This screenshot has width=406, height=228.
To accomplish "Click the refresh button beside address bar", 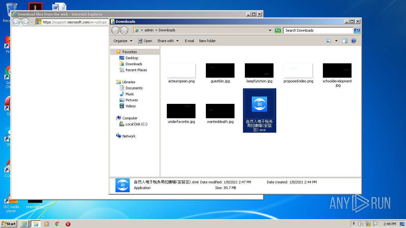I will point(278,30).
